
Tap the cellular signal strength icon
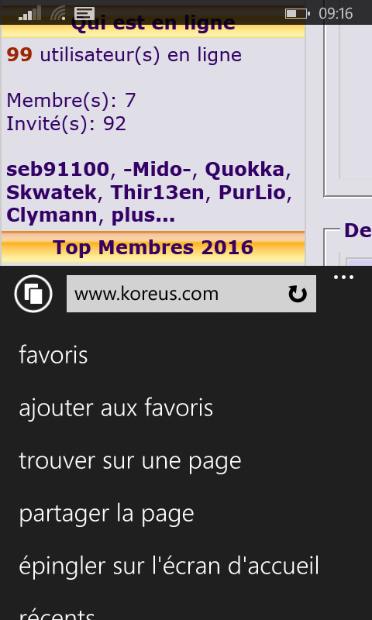tap(29, 14)
